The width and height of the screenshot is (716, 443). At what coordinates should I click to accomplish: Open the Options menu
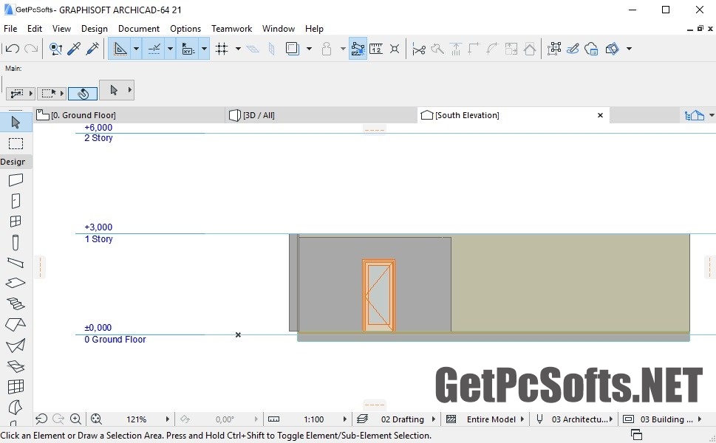click(x=185, y=28)
